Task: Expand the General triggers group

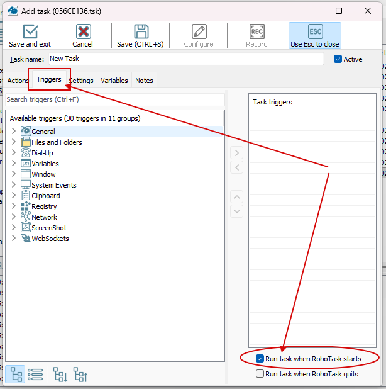Action: (14, 132)
